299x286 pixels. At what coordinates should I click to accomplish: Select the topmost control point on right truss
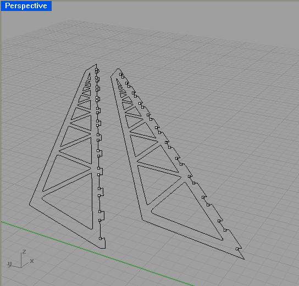coord(120,74)
